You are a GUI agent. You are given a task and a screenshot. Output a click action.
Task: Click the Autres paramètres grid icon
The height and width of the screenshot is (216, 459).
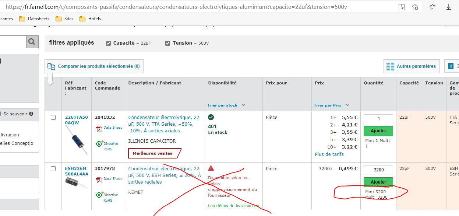coord(390,67)
